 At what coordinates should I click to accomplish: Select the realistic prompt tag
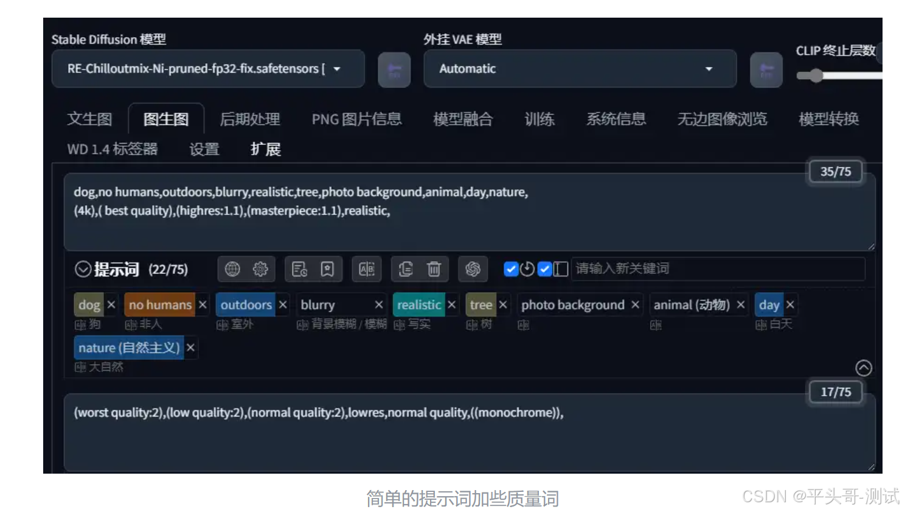[x=419, y=304]
